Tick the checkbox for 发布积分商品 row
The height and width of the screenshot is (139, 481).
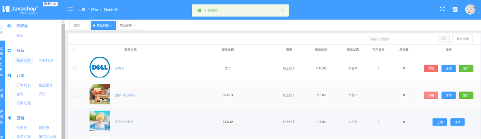click(75, 122)
